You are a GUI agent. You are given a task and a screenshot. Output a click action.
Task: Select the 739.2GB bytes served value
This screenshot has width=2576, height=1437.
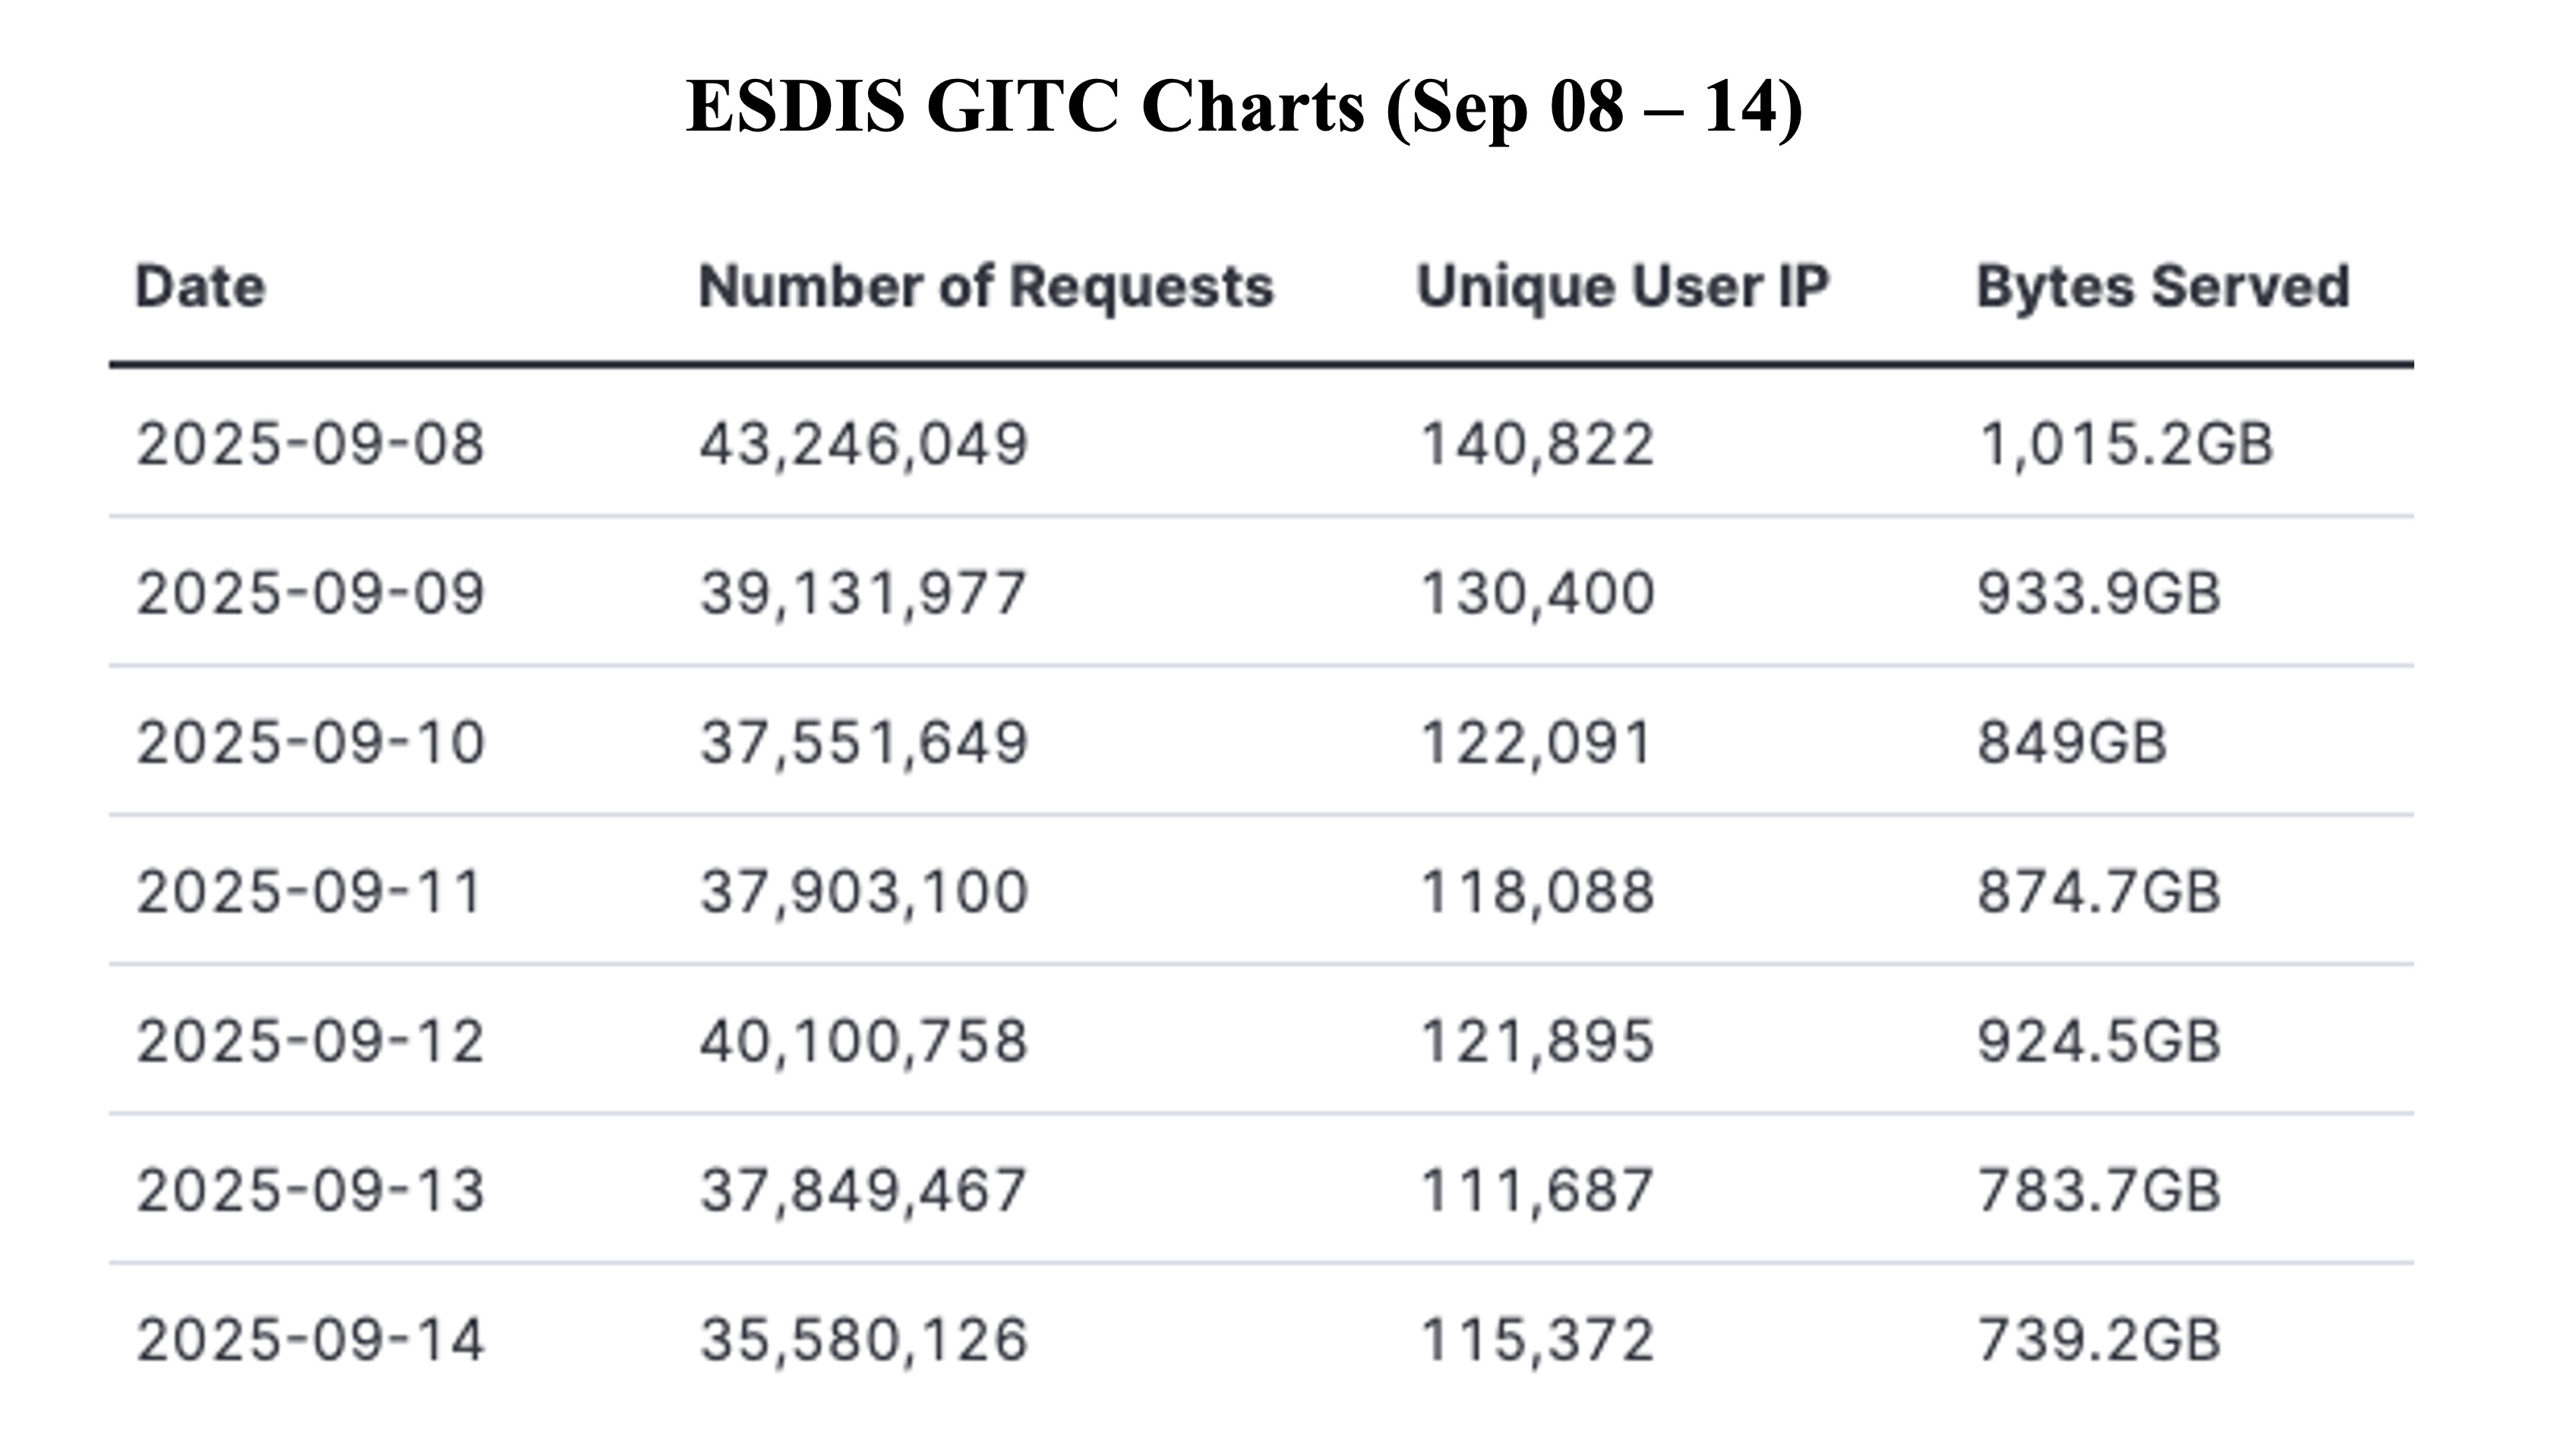[2098, 1340]
